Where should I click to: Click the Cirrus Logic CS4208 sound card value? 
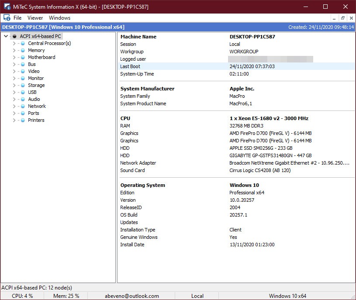260,170
